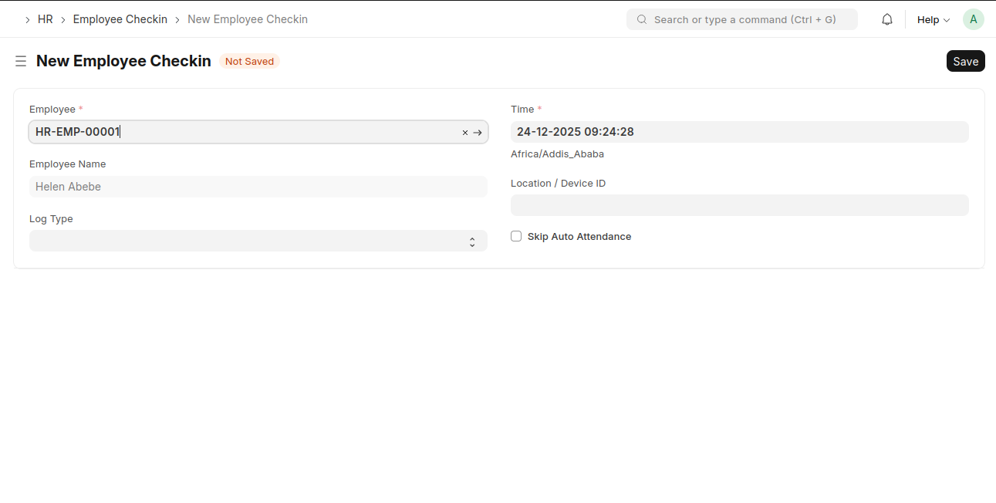Open the Help dropdown menu
This screenshot has width=996, height=503.
coord(933,19)
